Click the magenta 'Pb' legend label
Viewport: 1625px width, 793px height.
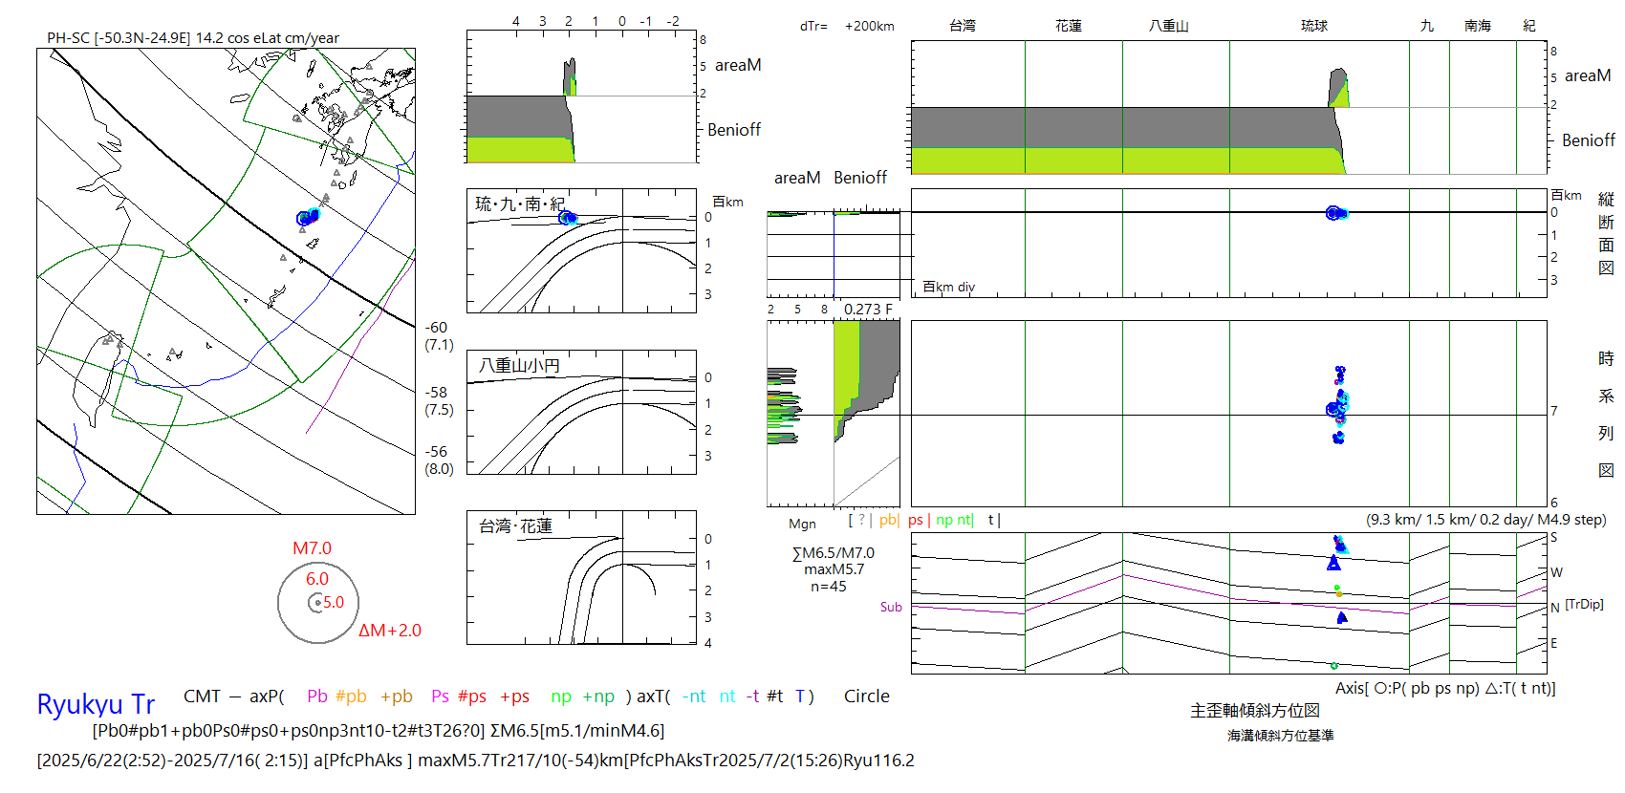316,697
